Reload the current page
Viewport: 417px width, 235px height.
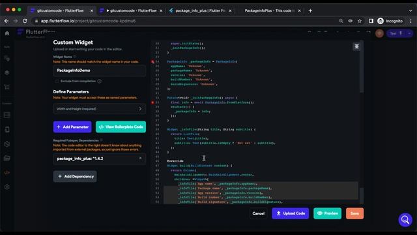pos(25,21)
